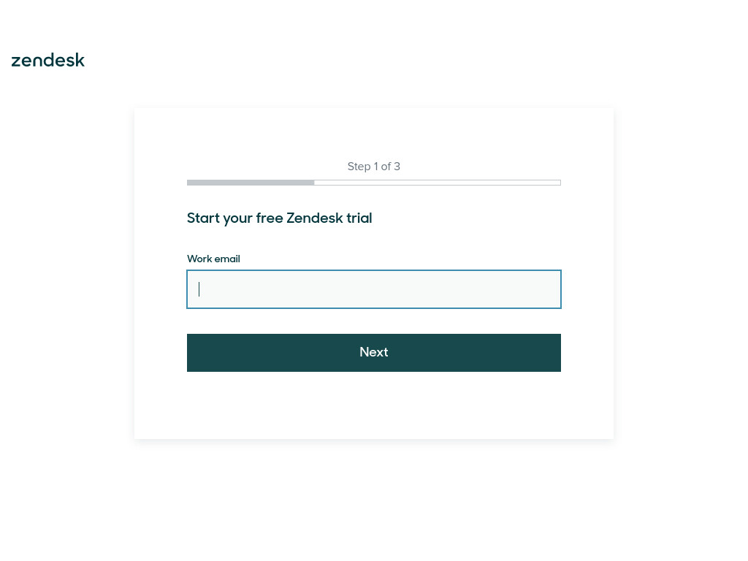This screenshot has height=561, width=748.
Task: Click the number 3 in step indicator
Action: click(x=397, y=167)
